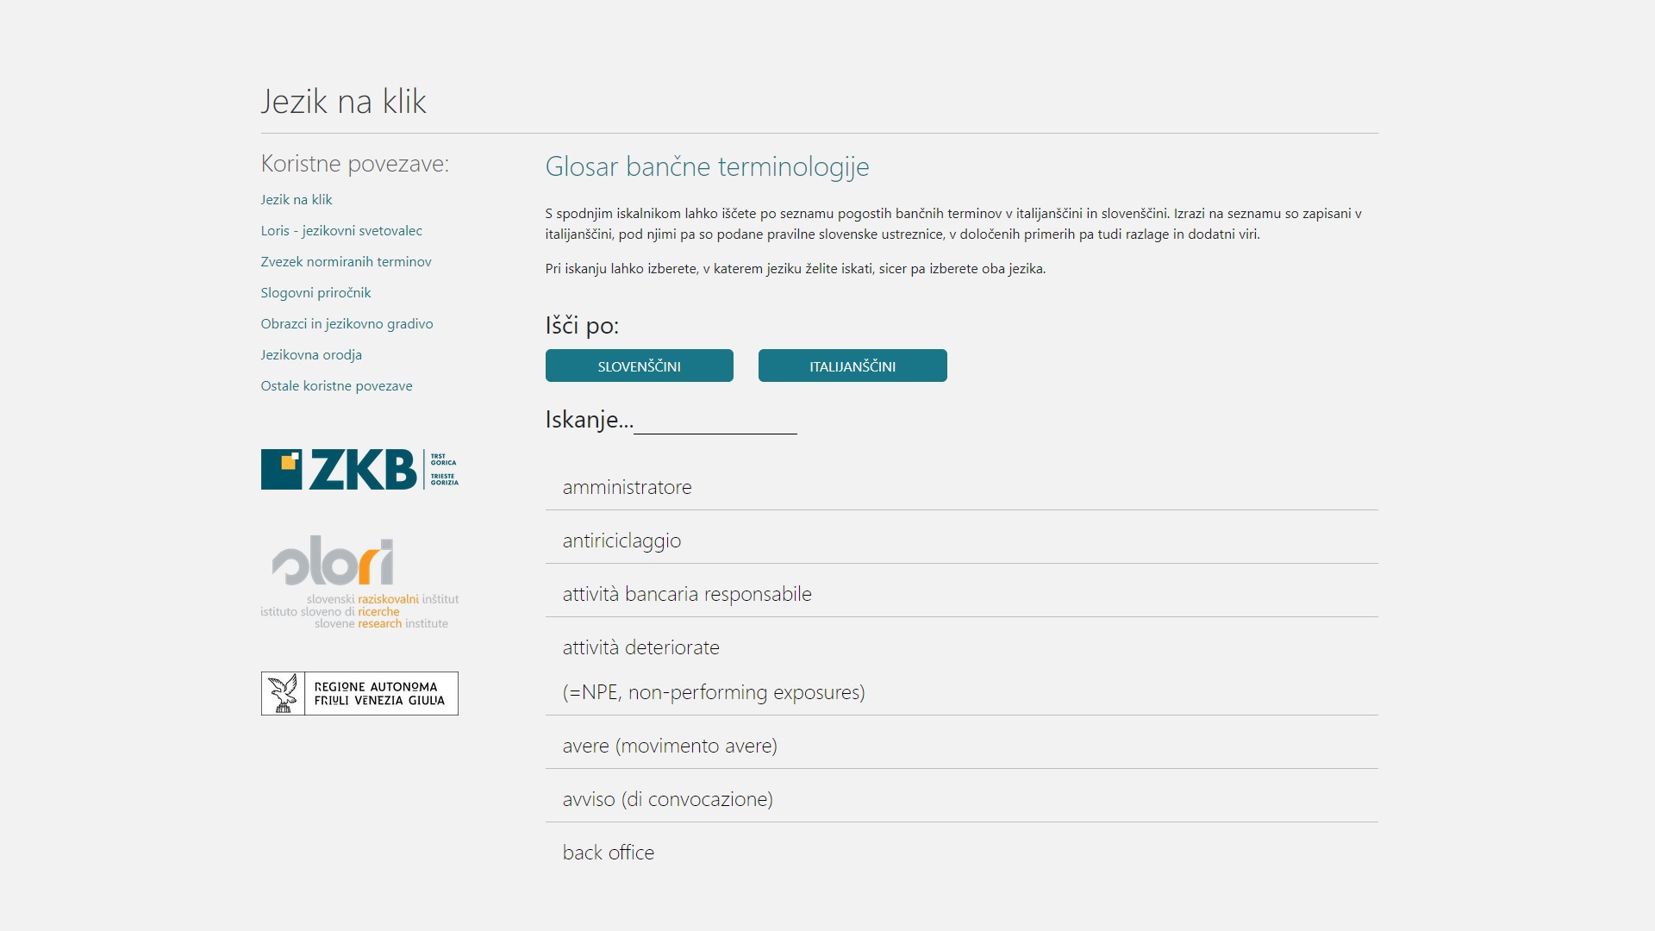The width and height of the screenshot is (1655, 931).
Task: Expand the amministratore glossary entry
Action: coord(627,487)
